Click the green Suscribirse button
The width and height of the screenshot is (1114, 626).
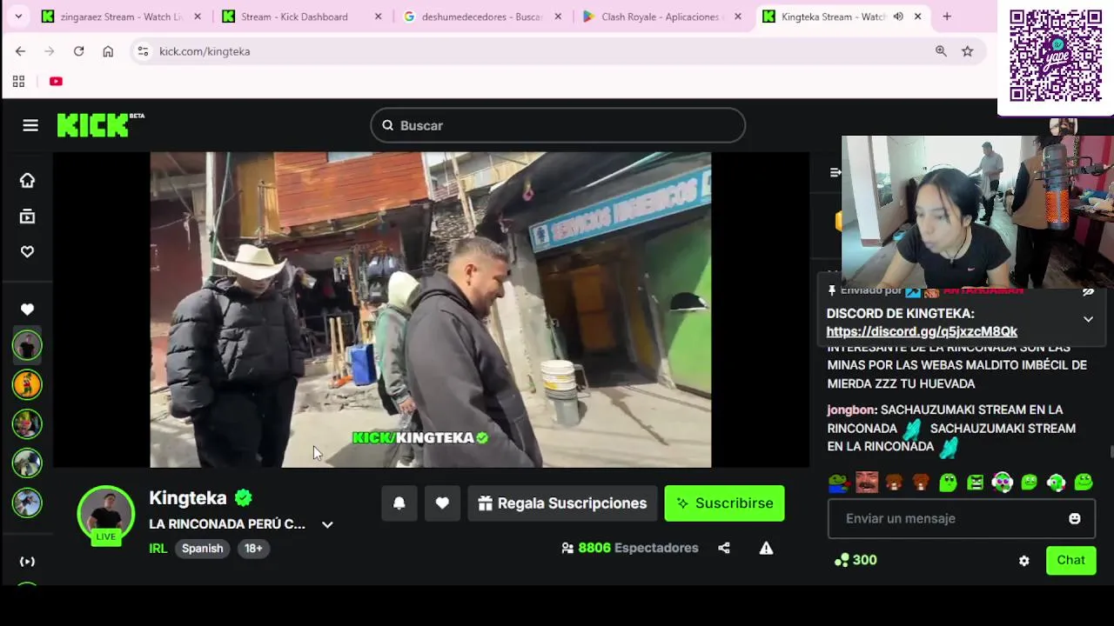click(724, 503)
